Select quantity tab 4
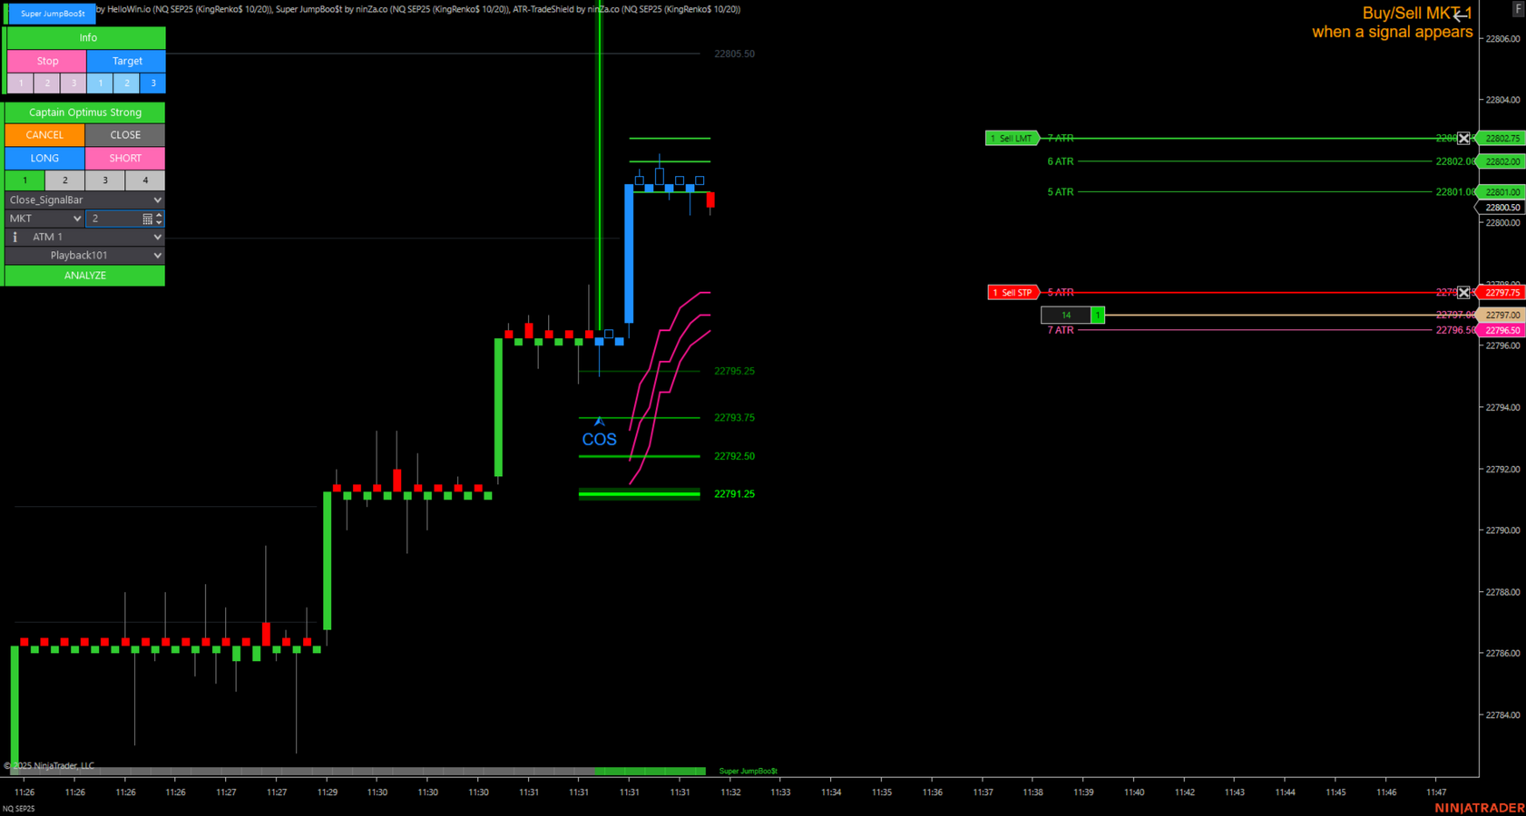The width and height of the screenshot is (1526, 816). (x=145, y=180)
